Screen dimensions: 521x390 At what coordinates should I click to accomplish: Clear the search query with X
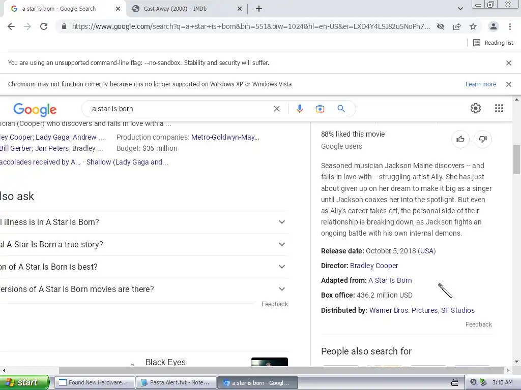click(276, 109)
